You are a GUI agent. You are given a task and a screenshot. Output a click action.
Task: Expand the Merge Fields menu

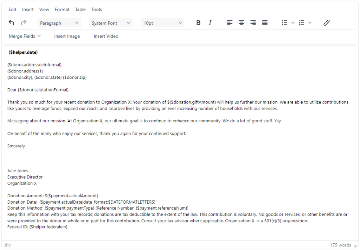(x=25, y=36)
